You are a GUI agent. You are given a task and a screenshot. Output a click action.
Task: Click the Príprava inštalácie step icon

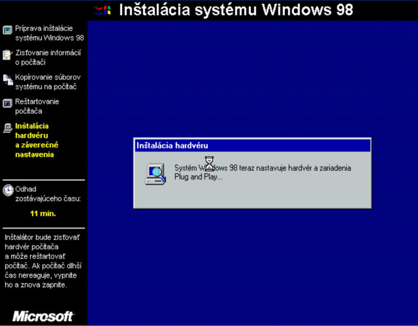coord(7,30)
